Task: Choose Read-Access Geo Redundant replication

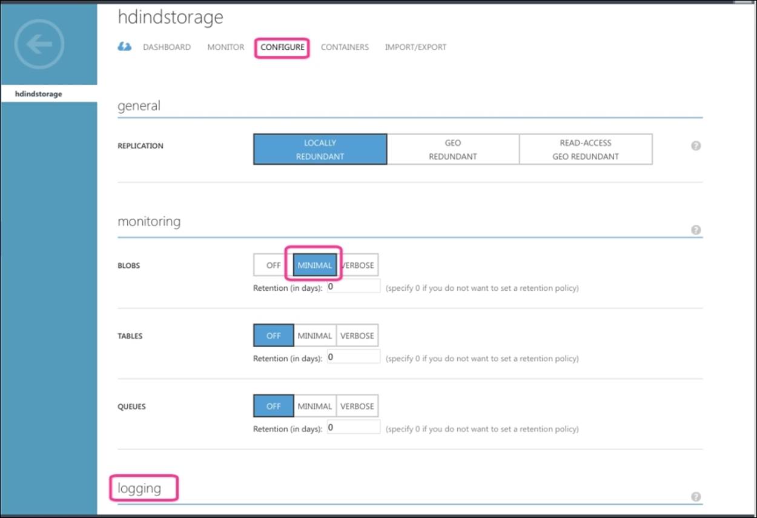Action: (586, 150)
